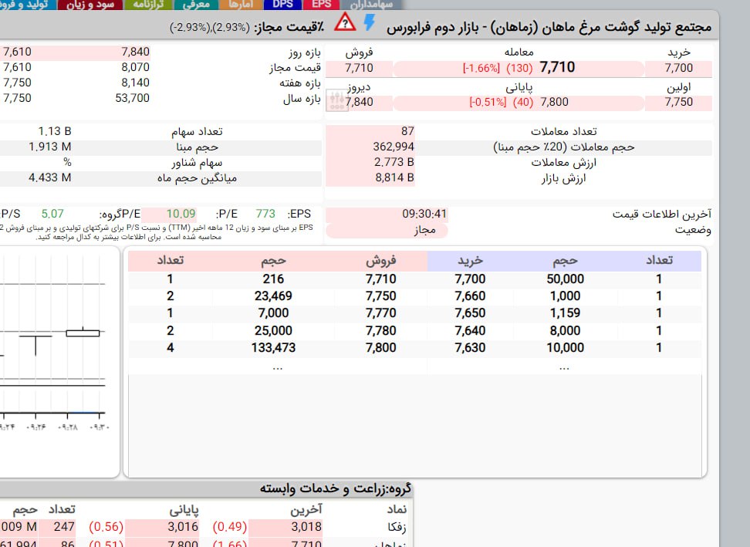Screen dimensions: 750x547
Task: Click the sell order volume 216
Action: pyautogui.click(x=273, y=279)
